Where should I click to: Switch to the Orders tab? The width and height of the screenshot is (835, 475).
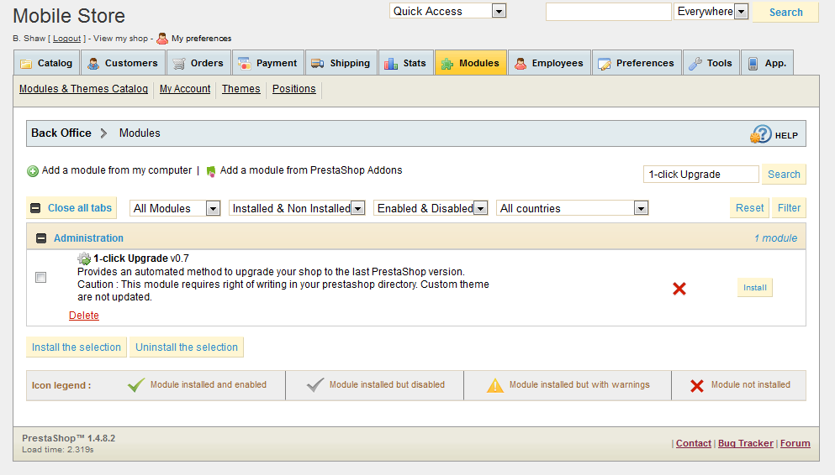pyautogui.click(x=198, y=63)
